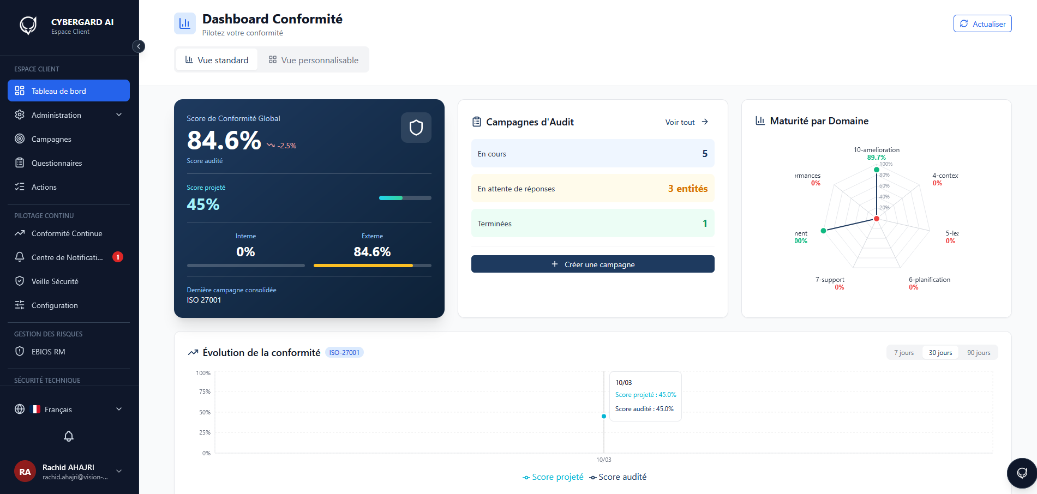Click the CyberGard AI logo icon
The width and height of the screenshot is (1037, 494).
tap(28, 26)
